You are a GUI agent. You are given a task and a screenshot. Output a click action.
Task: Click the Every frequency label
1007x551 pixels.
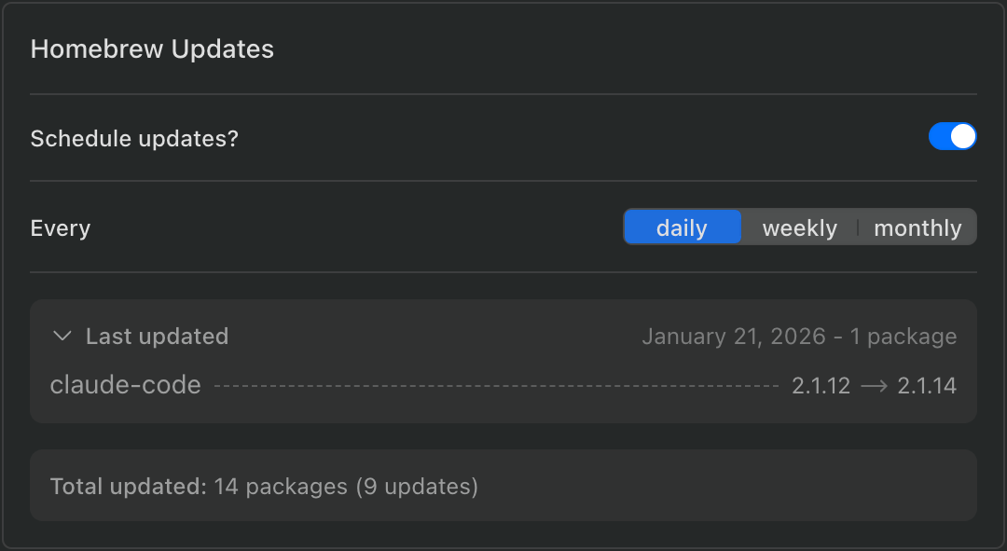[60, 227]
